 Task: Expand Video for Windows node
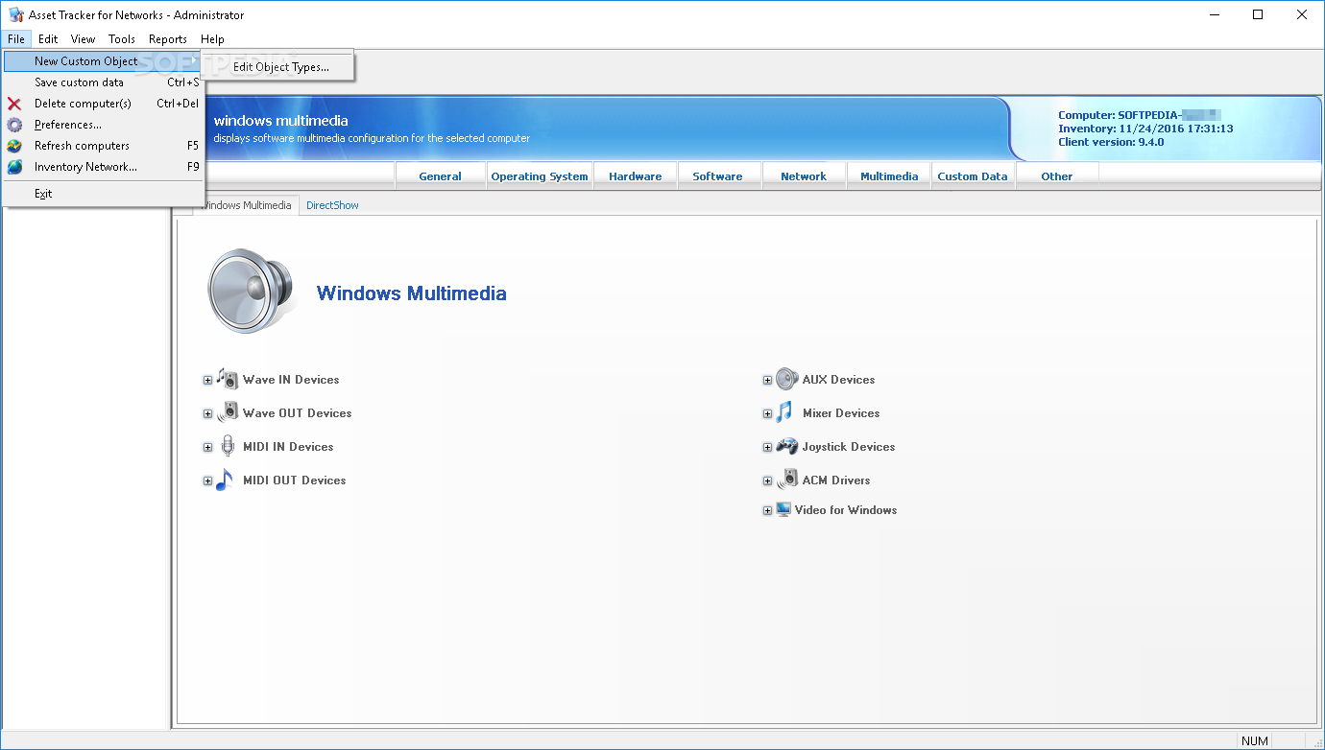coord(767,511)
